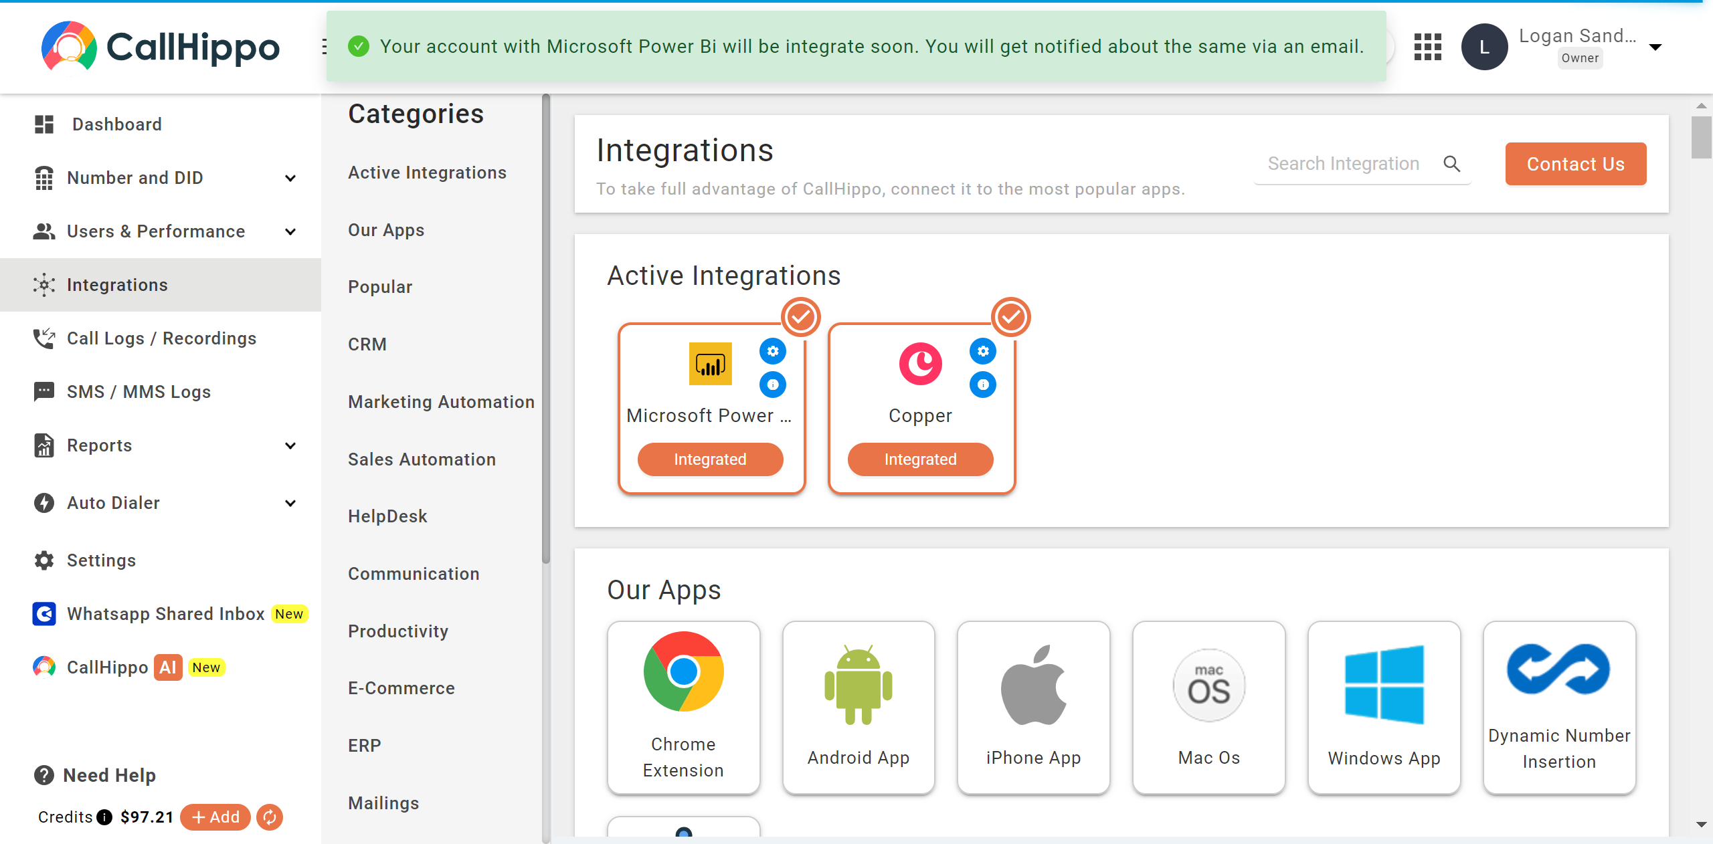Open Call Logs / Recordings
The height and width of the screenshot is (844, 1713).
click(161, 338)
